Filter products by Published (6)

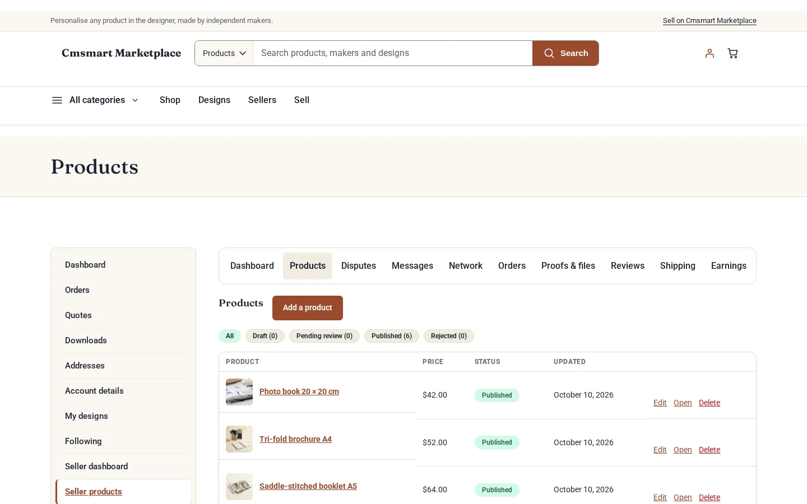(392, 336)
